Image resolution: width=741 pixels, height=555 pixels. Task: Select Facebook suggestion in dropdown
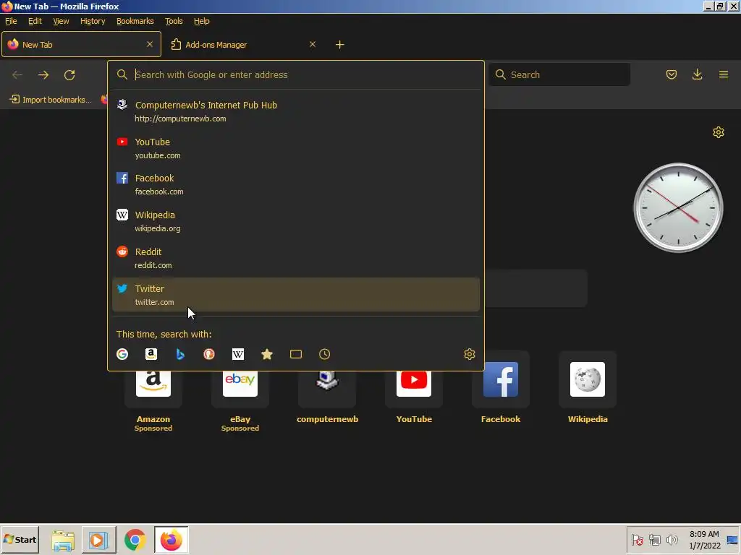click(296, 184)
